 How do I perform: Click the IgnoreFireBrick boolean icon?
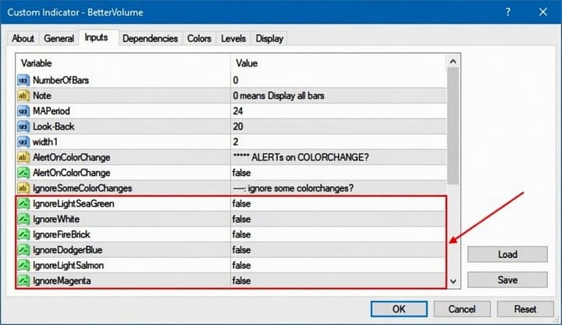[x=23, y=234]
